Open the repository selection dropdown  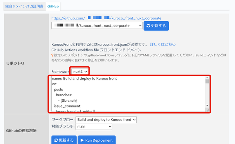pos(97,25)
